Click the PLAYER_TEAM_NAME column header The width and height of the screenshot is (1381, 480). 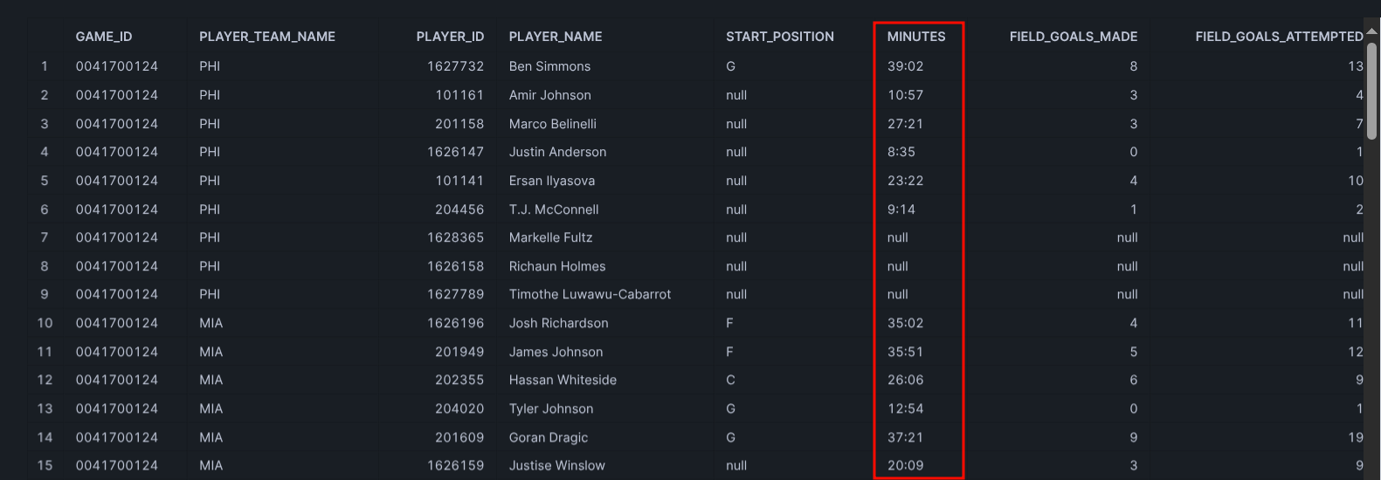tap(267, 37)
